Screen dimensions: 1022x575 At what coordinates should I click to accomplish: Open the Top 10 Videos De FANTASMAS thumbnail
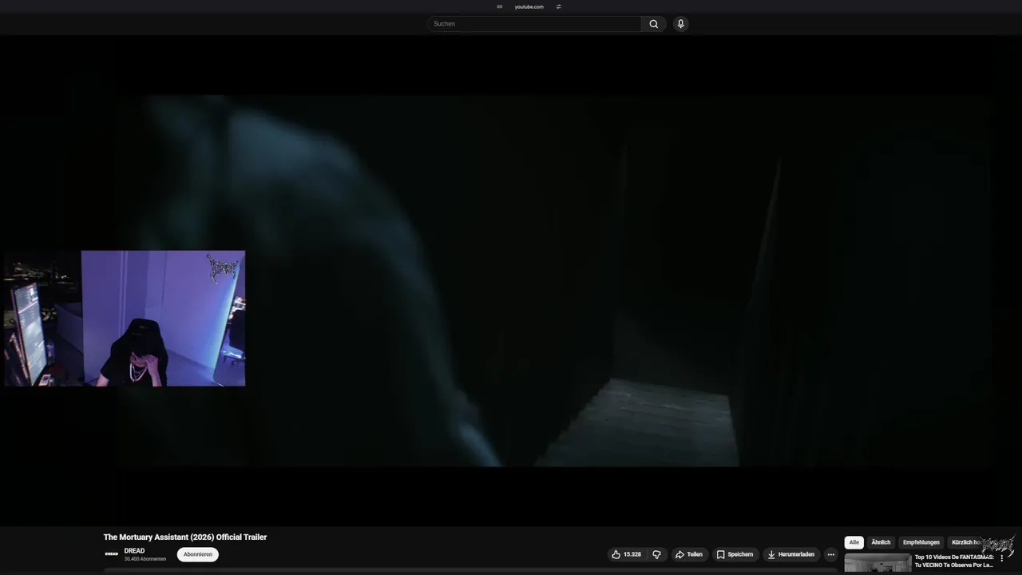[877, 563]
